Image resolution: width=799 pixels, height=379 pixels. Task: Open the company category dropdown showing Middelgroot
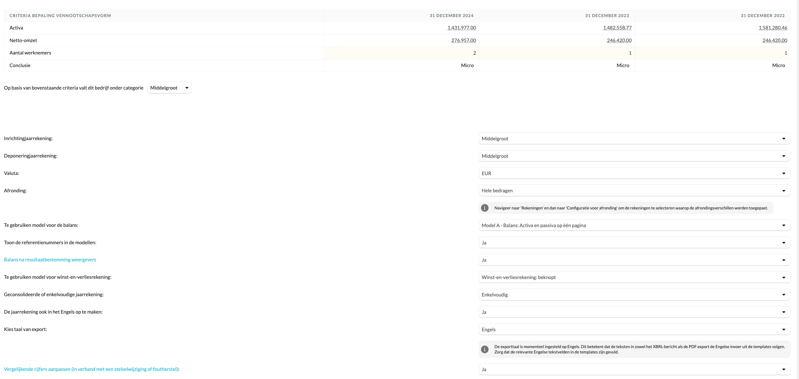[169, 88]
